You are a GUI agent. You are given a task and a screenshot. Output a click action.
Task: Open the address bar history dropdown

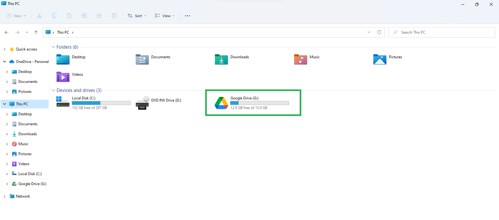369,32
